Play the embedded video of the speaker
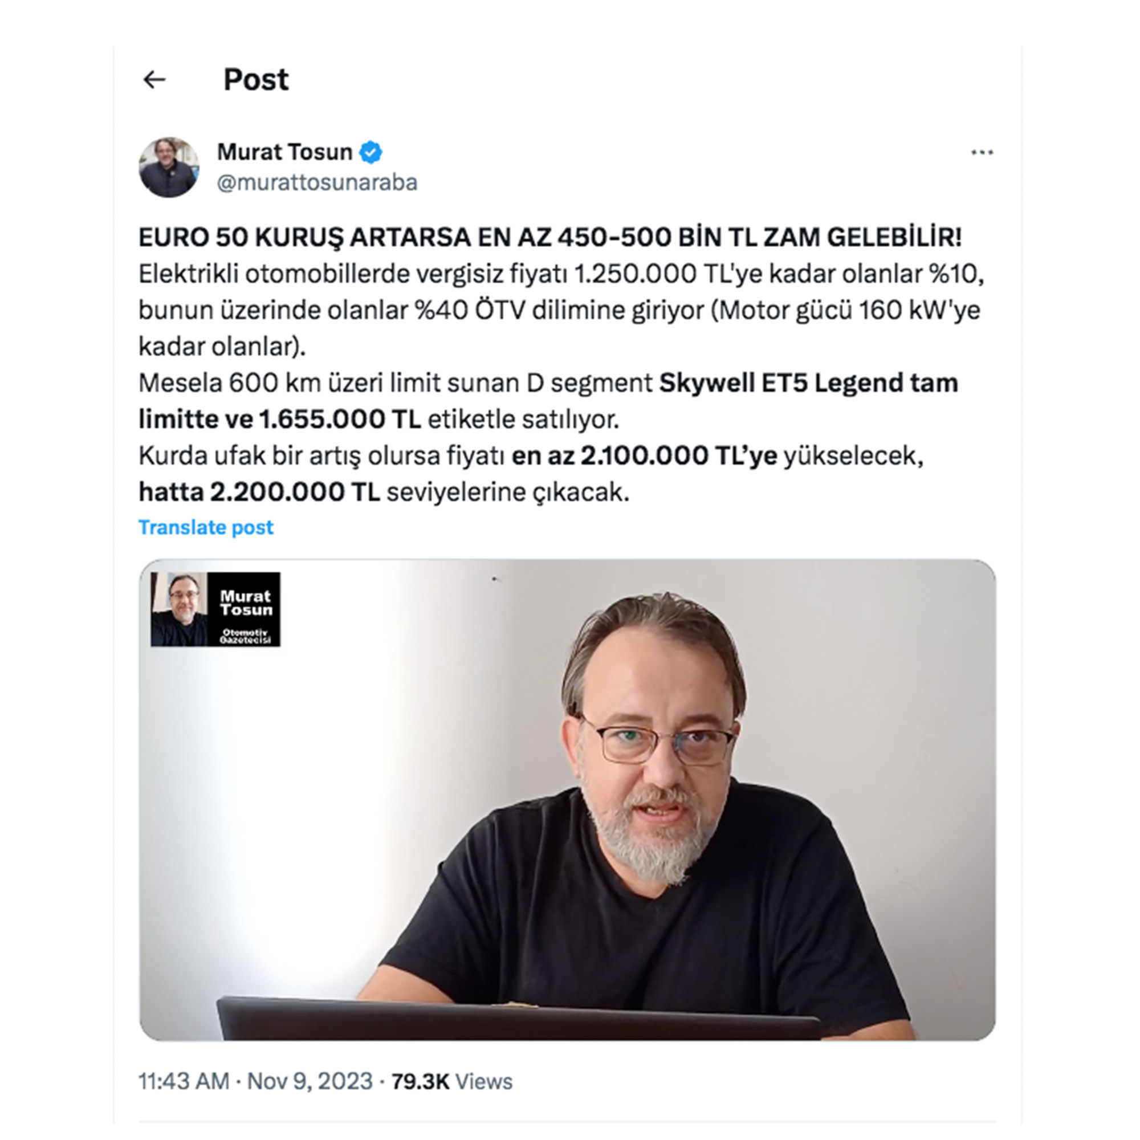This screenshot has width=1140, height=1140. click(568, 800)
